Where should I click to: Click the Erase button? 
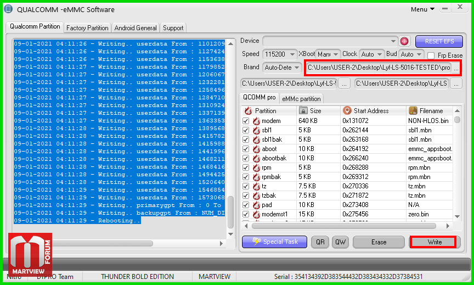coord(379,242)
